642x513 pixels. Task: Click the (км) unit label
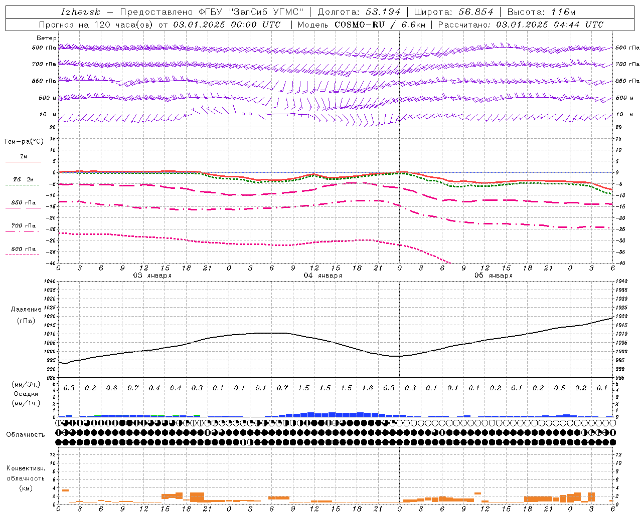coord(26,488)
